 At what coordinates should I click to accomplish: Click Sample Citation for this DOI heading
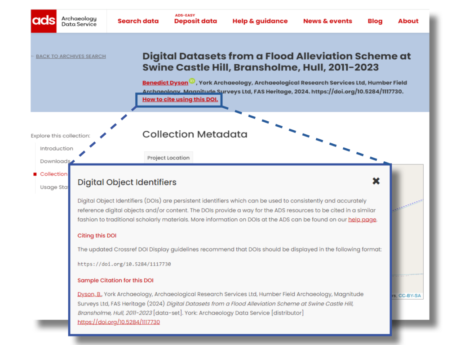point(115,280)
